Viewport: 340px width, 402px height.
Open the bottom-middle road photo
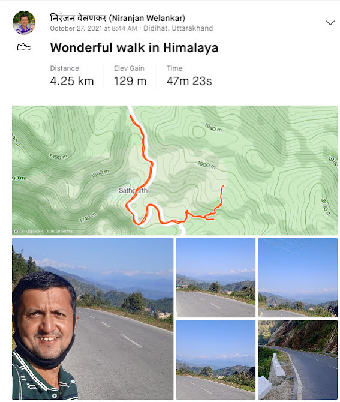click(x=216, y=359)
